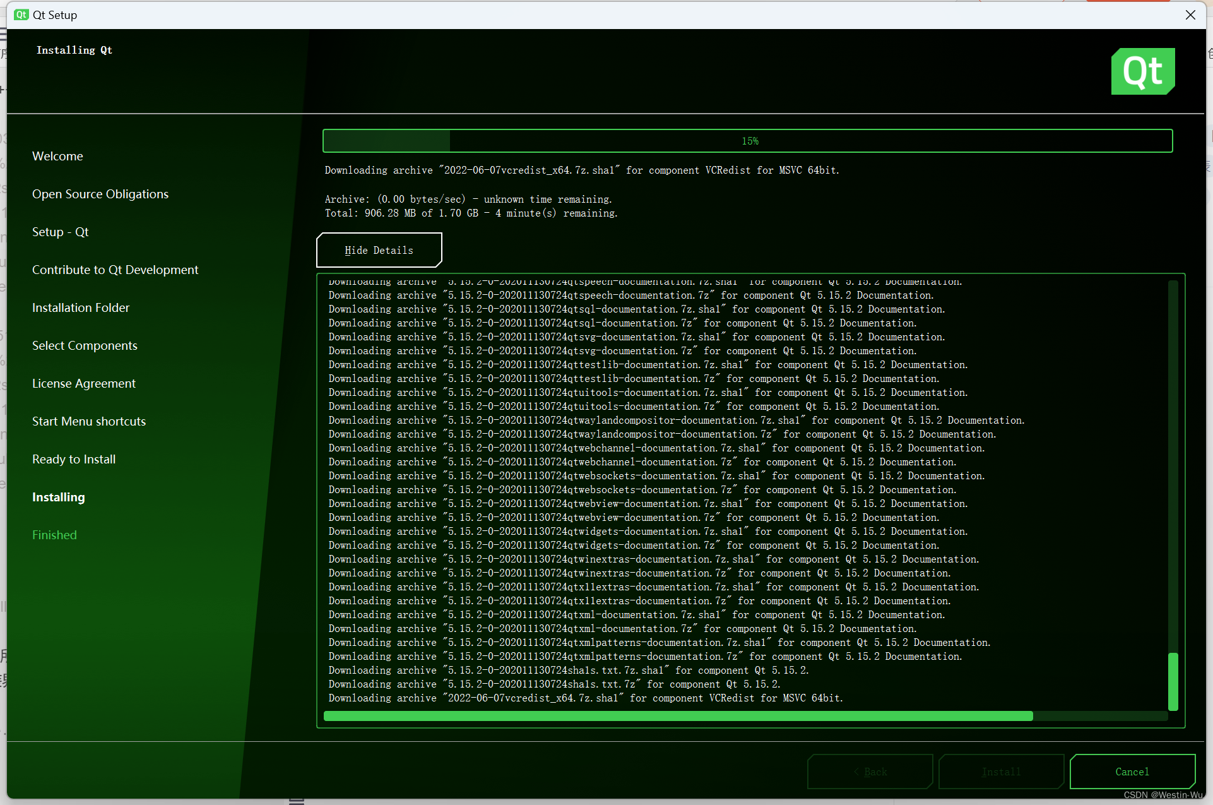Click log line qtsql-documentation.7z
The image size is (1213, 805).
pyautogui.click(x=622, y=323)
